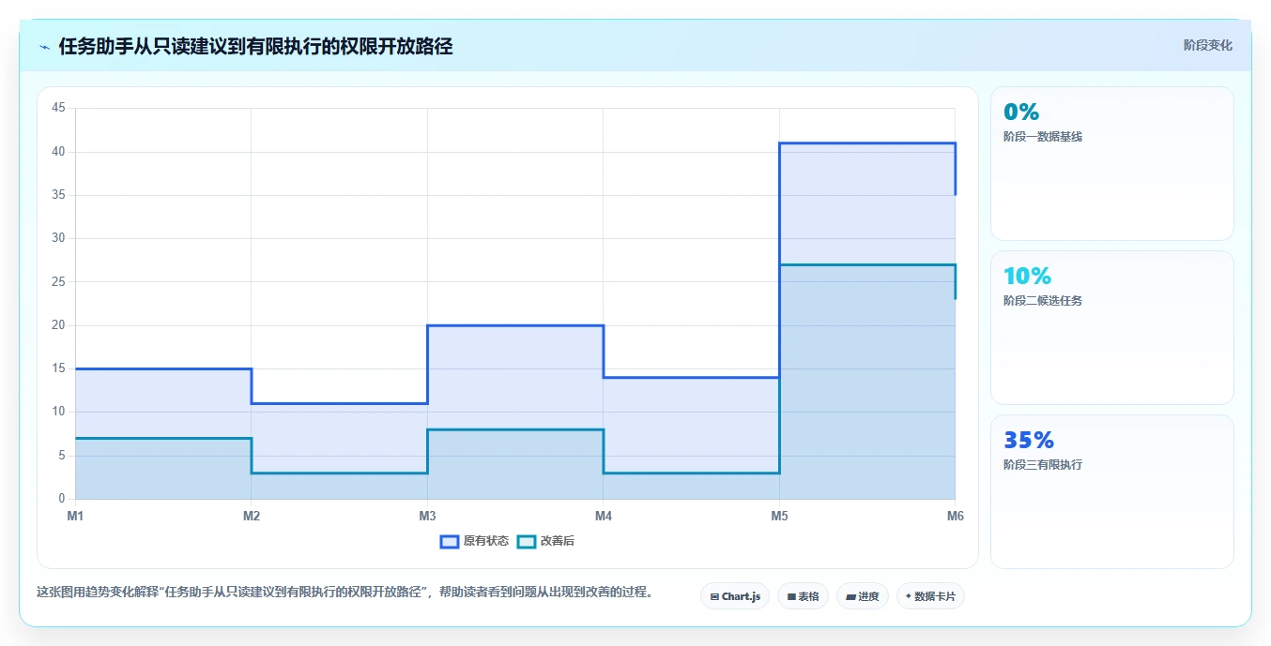The width and height of the screenshot is (1271, 646).
Task: Click the teal 改善后 legend color box
Action: 527,541
